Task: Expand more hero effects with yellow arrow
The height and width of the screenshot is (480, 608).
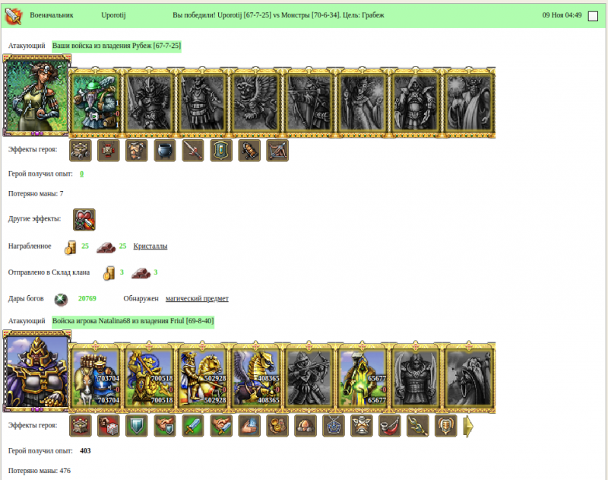Action: pyautogui.click(x=468, y=426)
